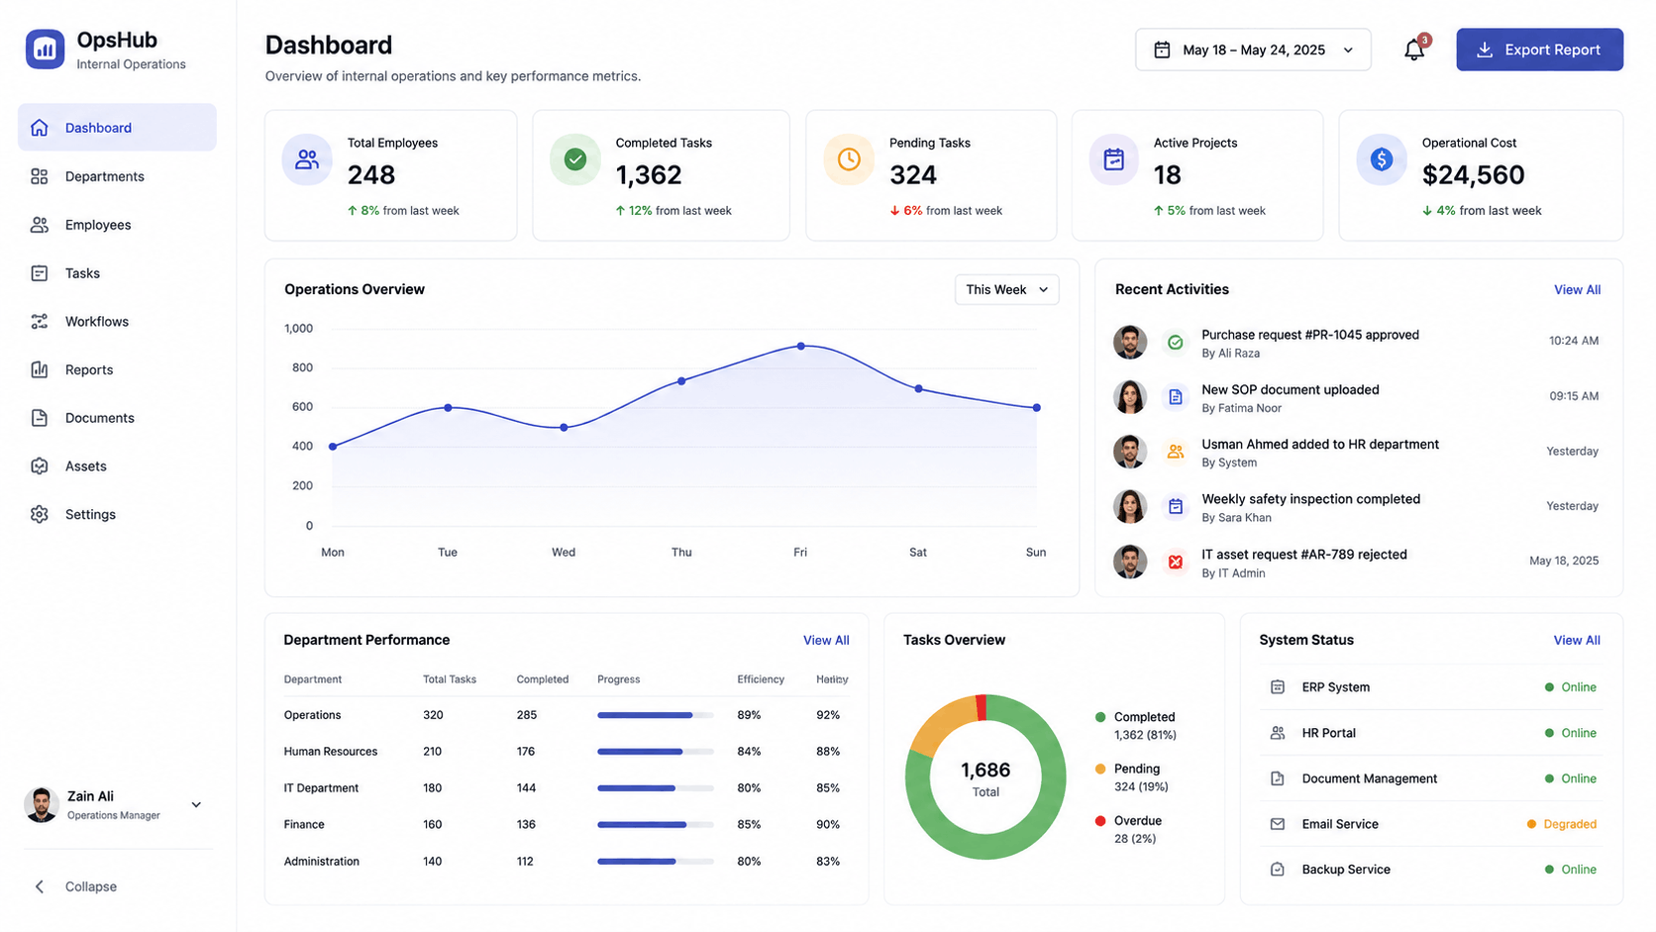
Task: Click the Completed Tasks checkmark icon
Action: pyautogui.click(x=575, y=159)
